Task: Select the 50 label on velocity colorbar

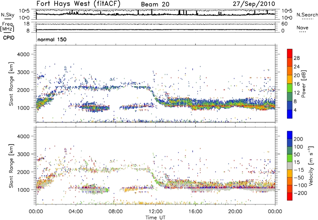Action: 297,154
